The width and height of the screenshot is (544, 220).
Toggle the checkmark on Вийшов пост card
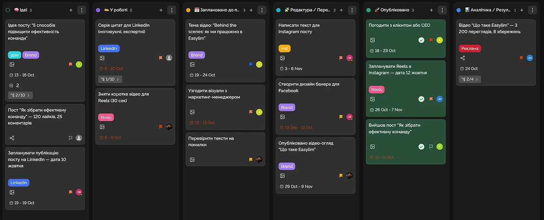(x=421, y=147)
